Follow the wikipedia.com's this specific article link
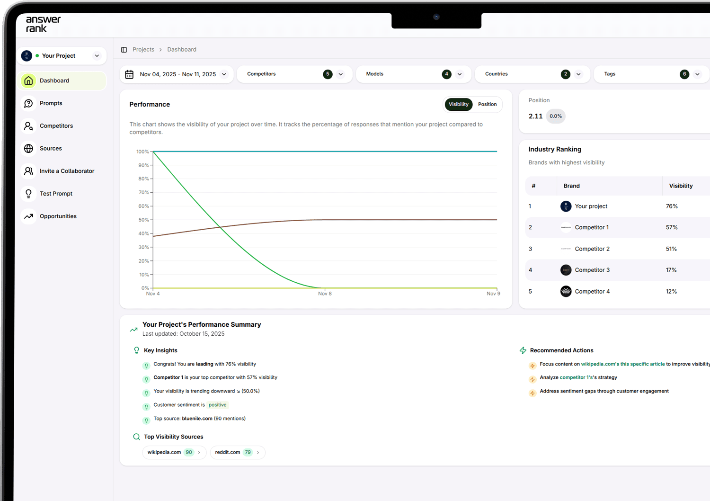Image resolution: width=710 pixels, height=501 pixels. 622,364
